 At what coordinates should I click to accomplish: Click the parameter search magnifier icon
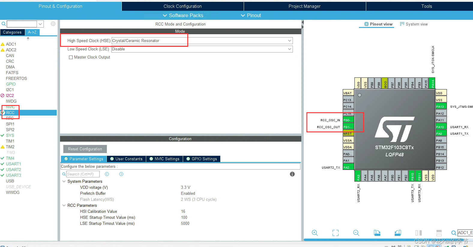(x=64, y=174)
